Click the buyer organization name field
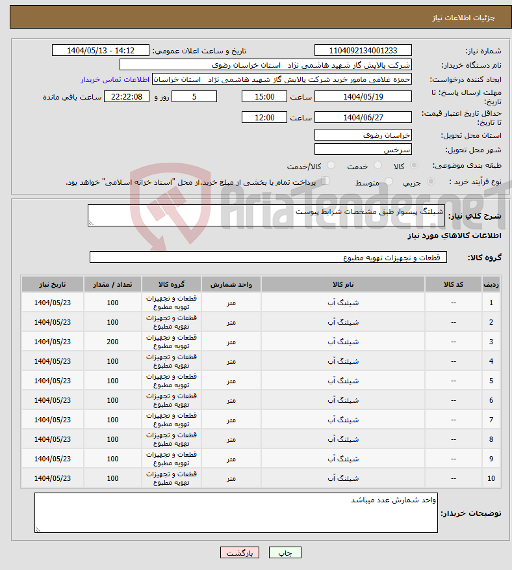512x570 pixels. click(x=266, y=65)
